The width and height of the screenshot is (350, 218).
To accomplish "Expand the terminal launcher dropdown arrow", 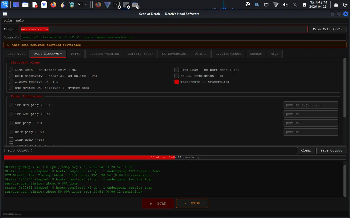I will click(x=86, y=5).
